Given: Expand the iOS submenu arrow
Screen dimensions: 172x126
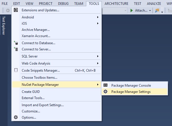Looking at the screenshot, I should 98,24.
